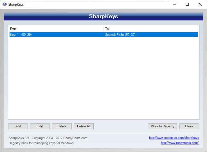This screenshot has width=207, height=152.
Task: Edit the selected key mapping
Action: click(x=40, y=126)
